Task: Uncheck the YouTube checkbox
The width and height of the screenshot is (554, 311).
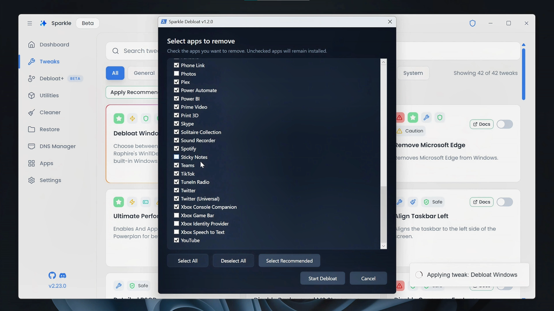Action: click(x=176, y=240)
